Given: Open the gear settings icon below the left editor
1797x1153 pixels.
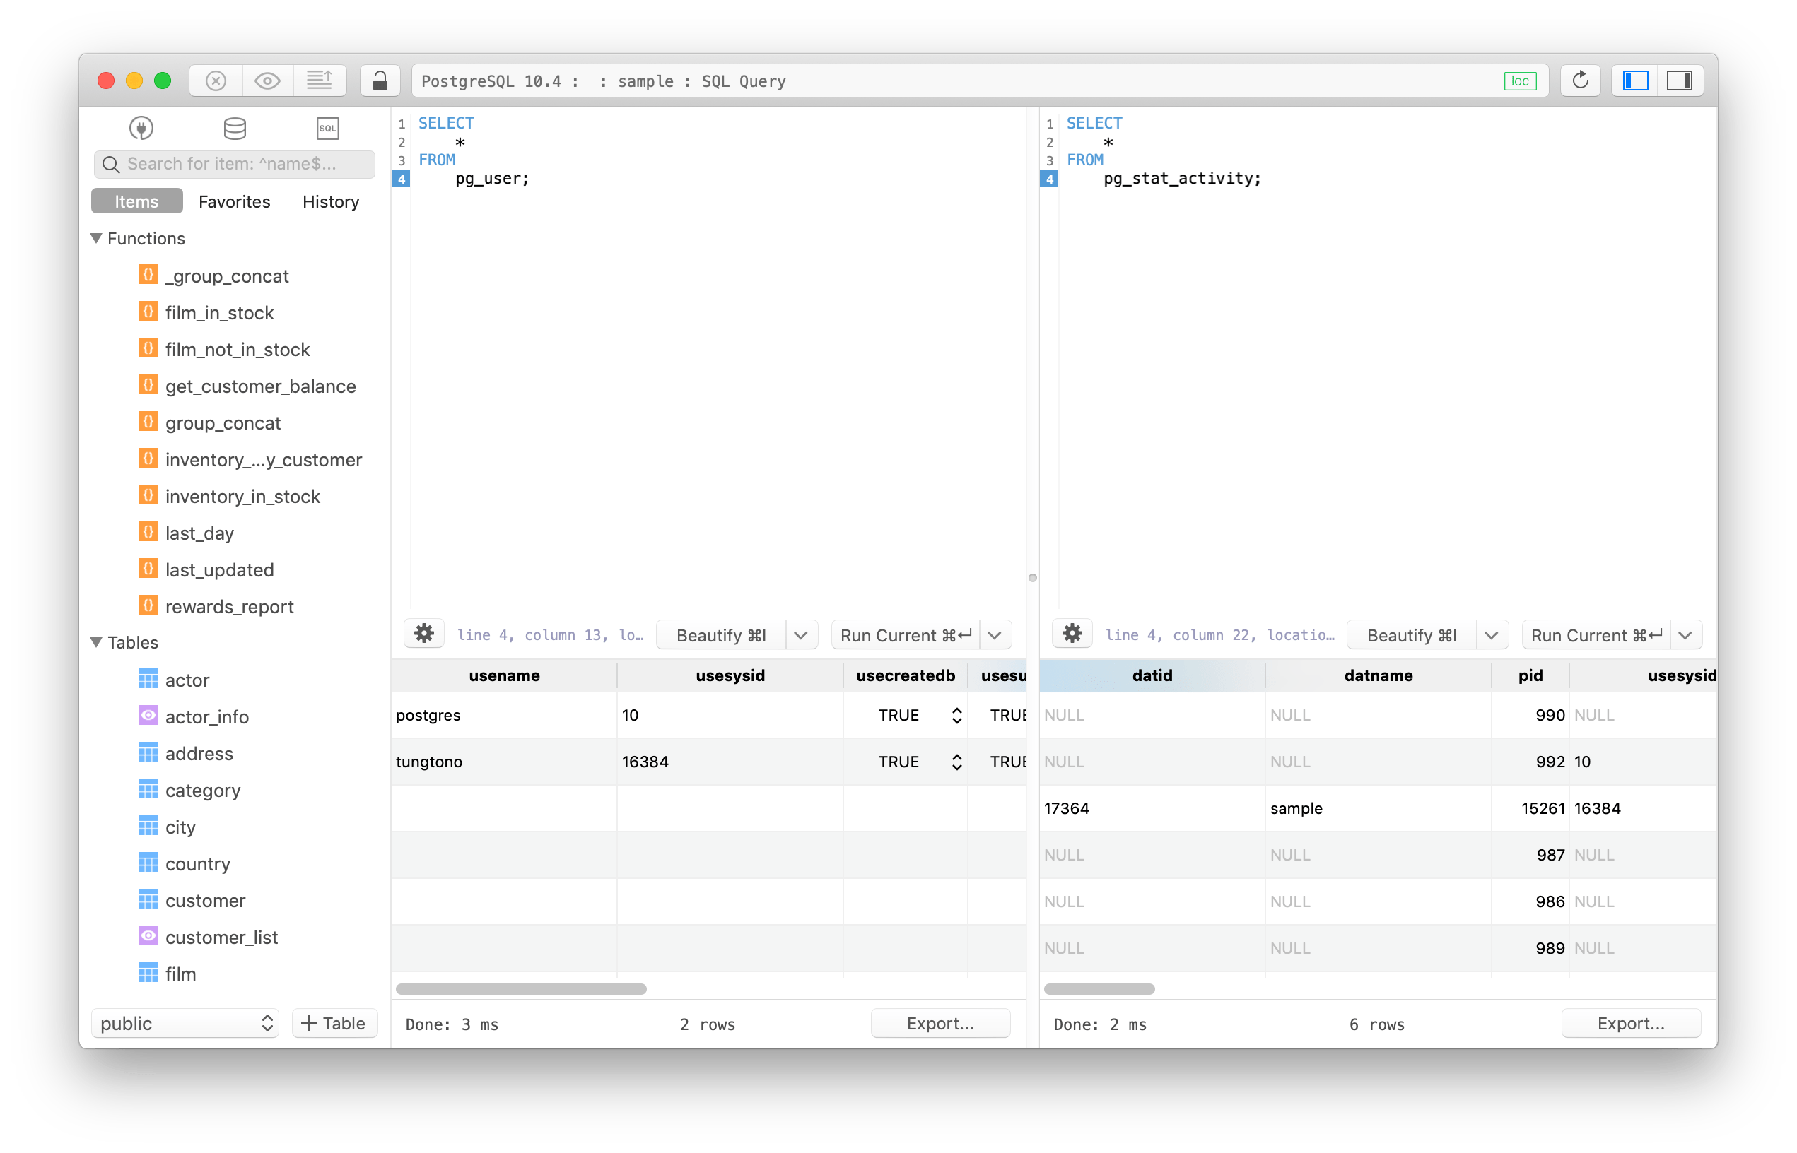Looking at the screenshot, I should click(x=424, y=634).
